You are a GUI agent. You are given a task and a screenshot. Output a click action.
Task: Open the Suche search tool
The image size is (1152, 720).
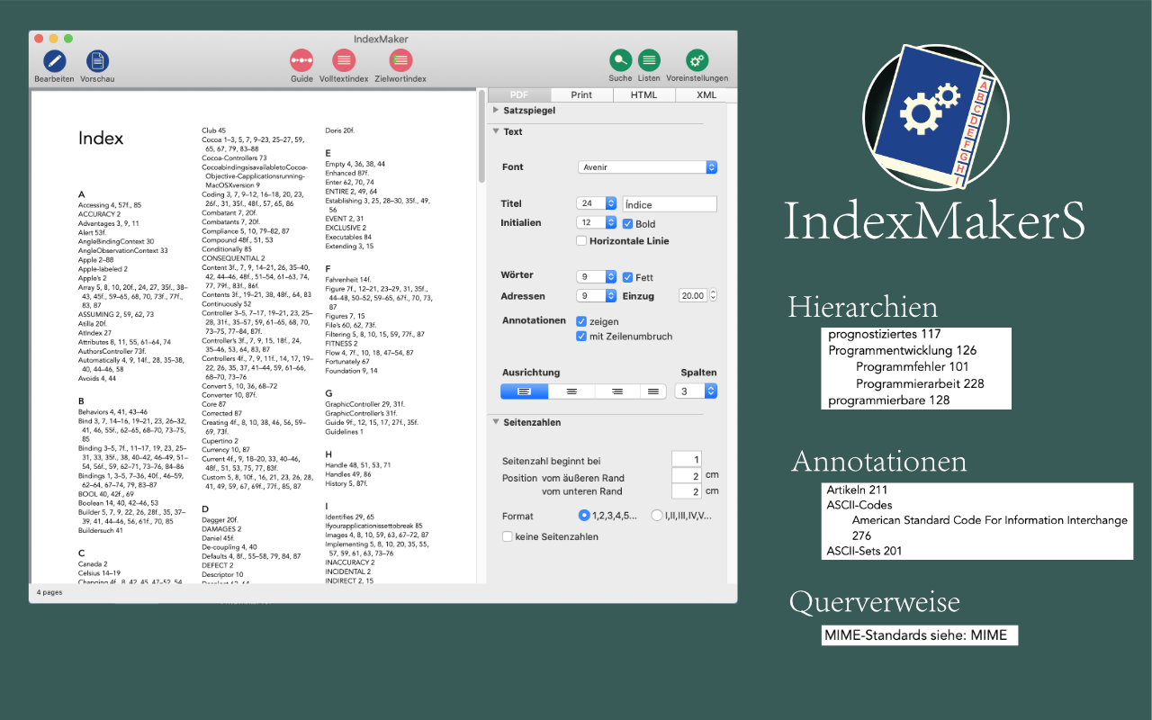tap(620, 60)
